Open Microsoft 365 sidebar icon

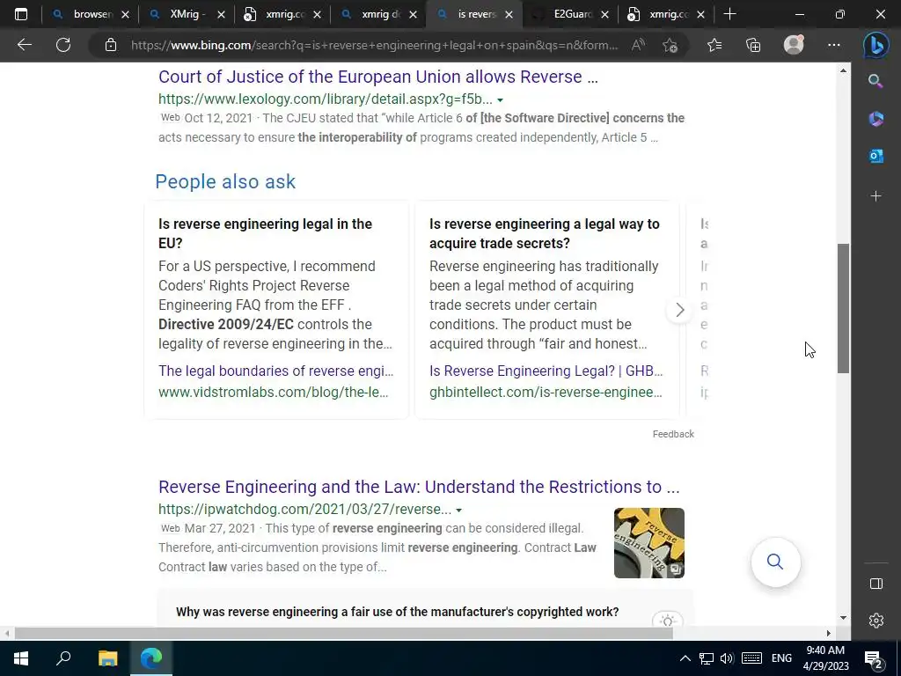[875, 119]
